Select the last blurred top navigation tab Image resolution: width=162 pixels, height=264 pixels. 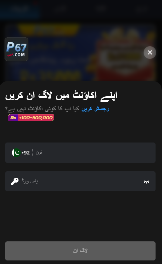point(141,8)
